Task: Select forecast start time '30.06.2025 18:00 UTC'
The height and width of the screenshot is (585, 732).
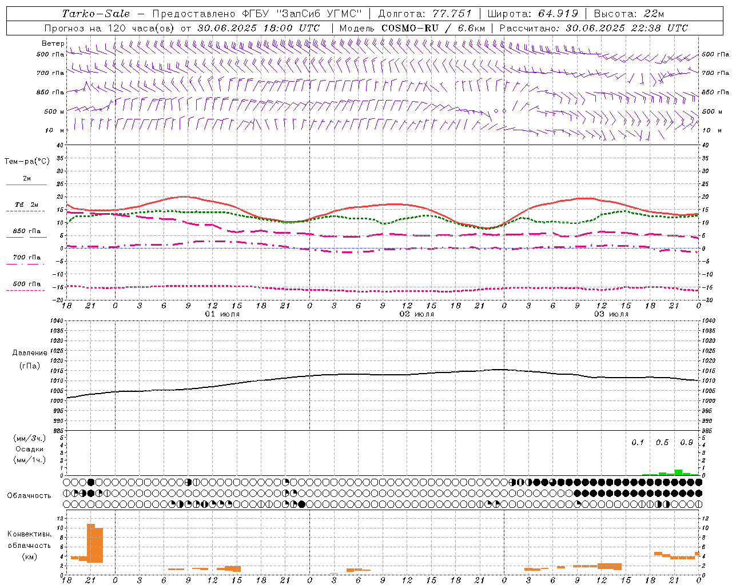Action: [258, 28]
